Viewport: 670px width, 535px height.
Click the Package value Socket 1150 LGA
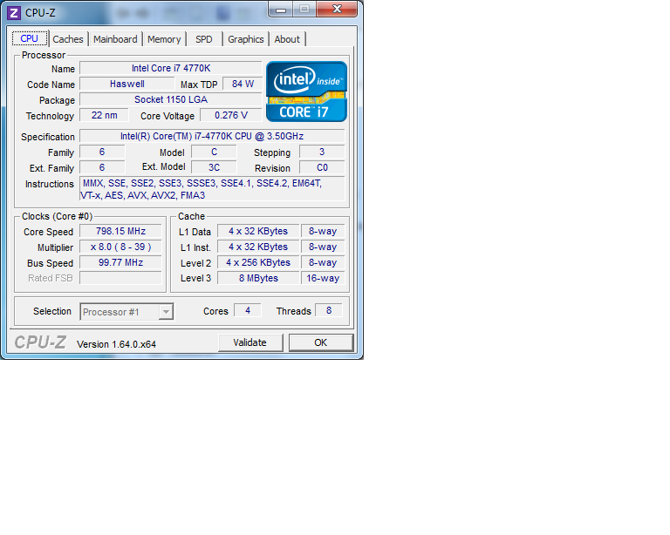(x=171, y=100)
